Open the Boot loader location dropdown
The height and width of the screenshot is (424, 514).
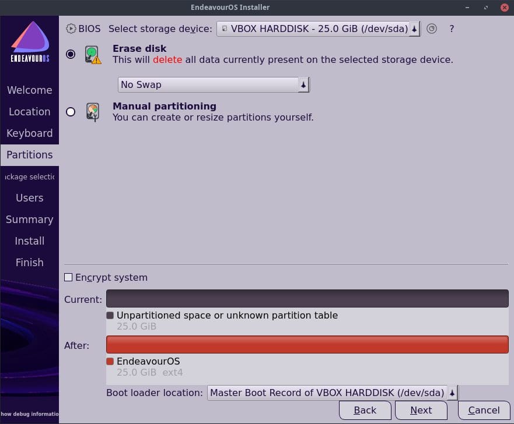click(x=333, y=393)
